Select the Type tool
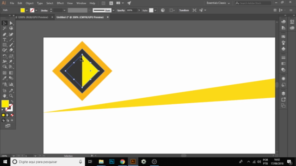The height and width of the screenshot is (166, 296). tap(5, 40)
